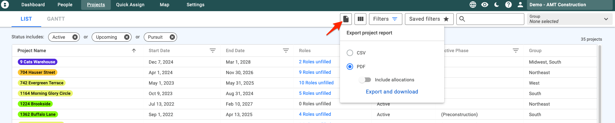Remove the Pursuit status filter chip

pos(172,37)
